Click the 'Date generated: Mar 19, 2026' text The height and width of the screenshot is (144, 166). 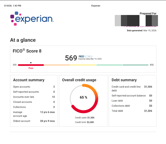click(x=142, y=31)
